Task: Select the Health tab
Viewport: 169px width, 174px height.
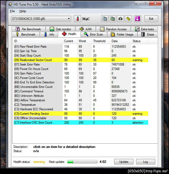Action: coord(69,34)
